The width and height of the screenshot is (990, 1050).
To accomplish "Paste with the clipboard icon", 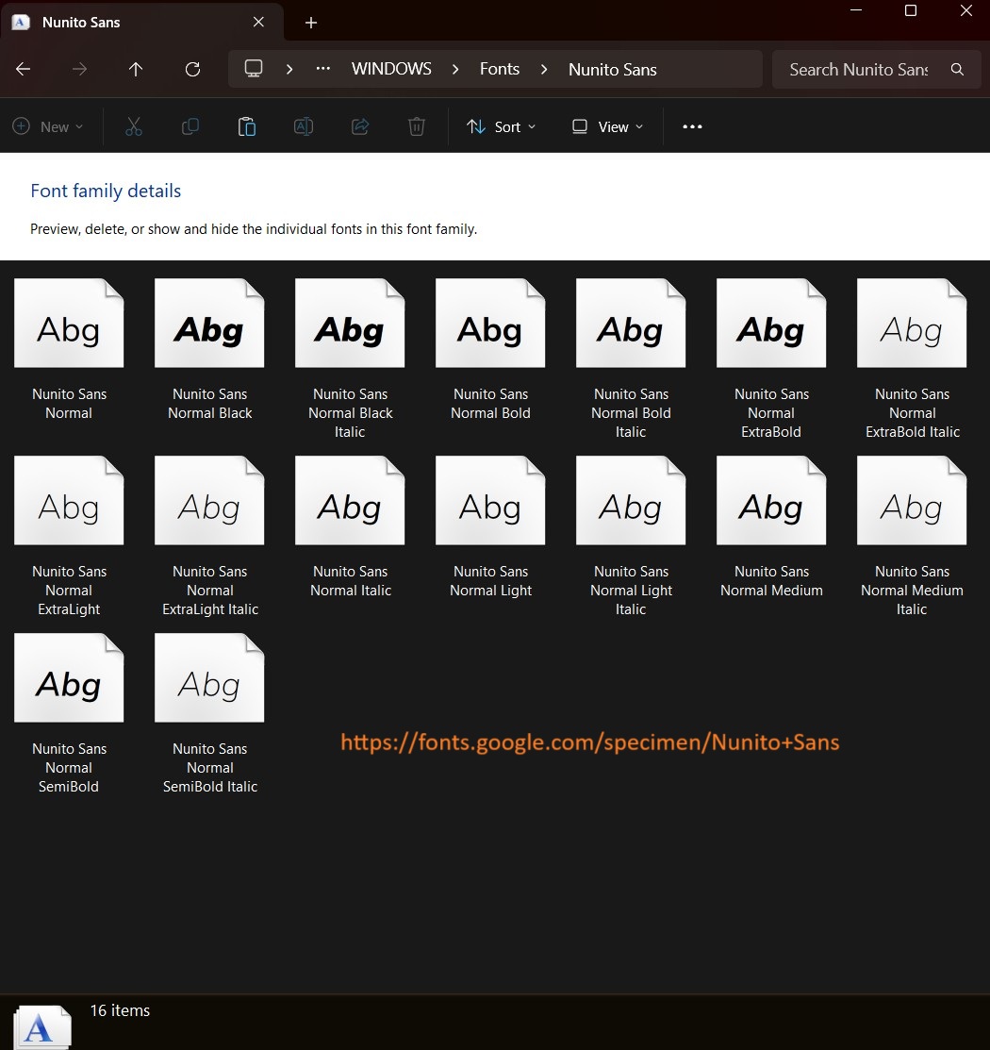I will click(246, 125).
